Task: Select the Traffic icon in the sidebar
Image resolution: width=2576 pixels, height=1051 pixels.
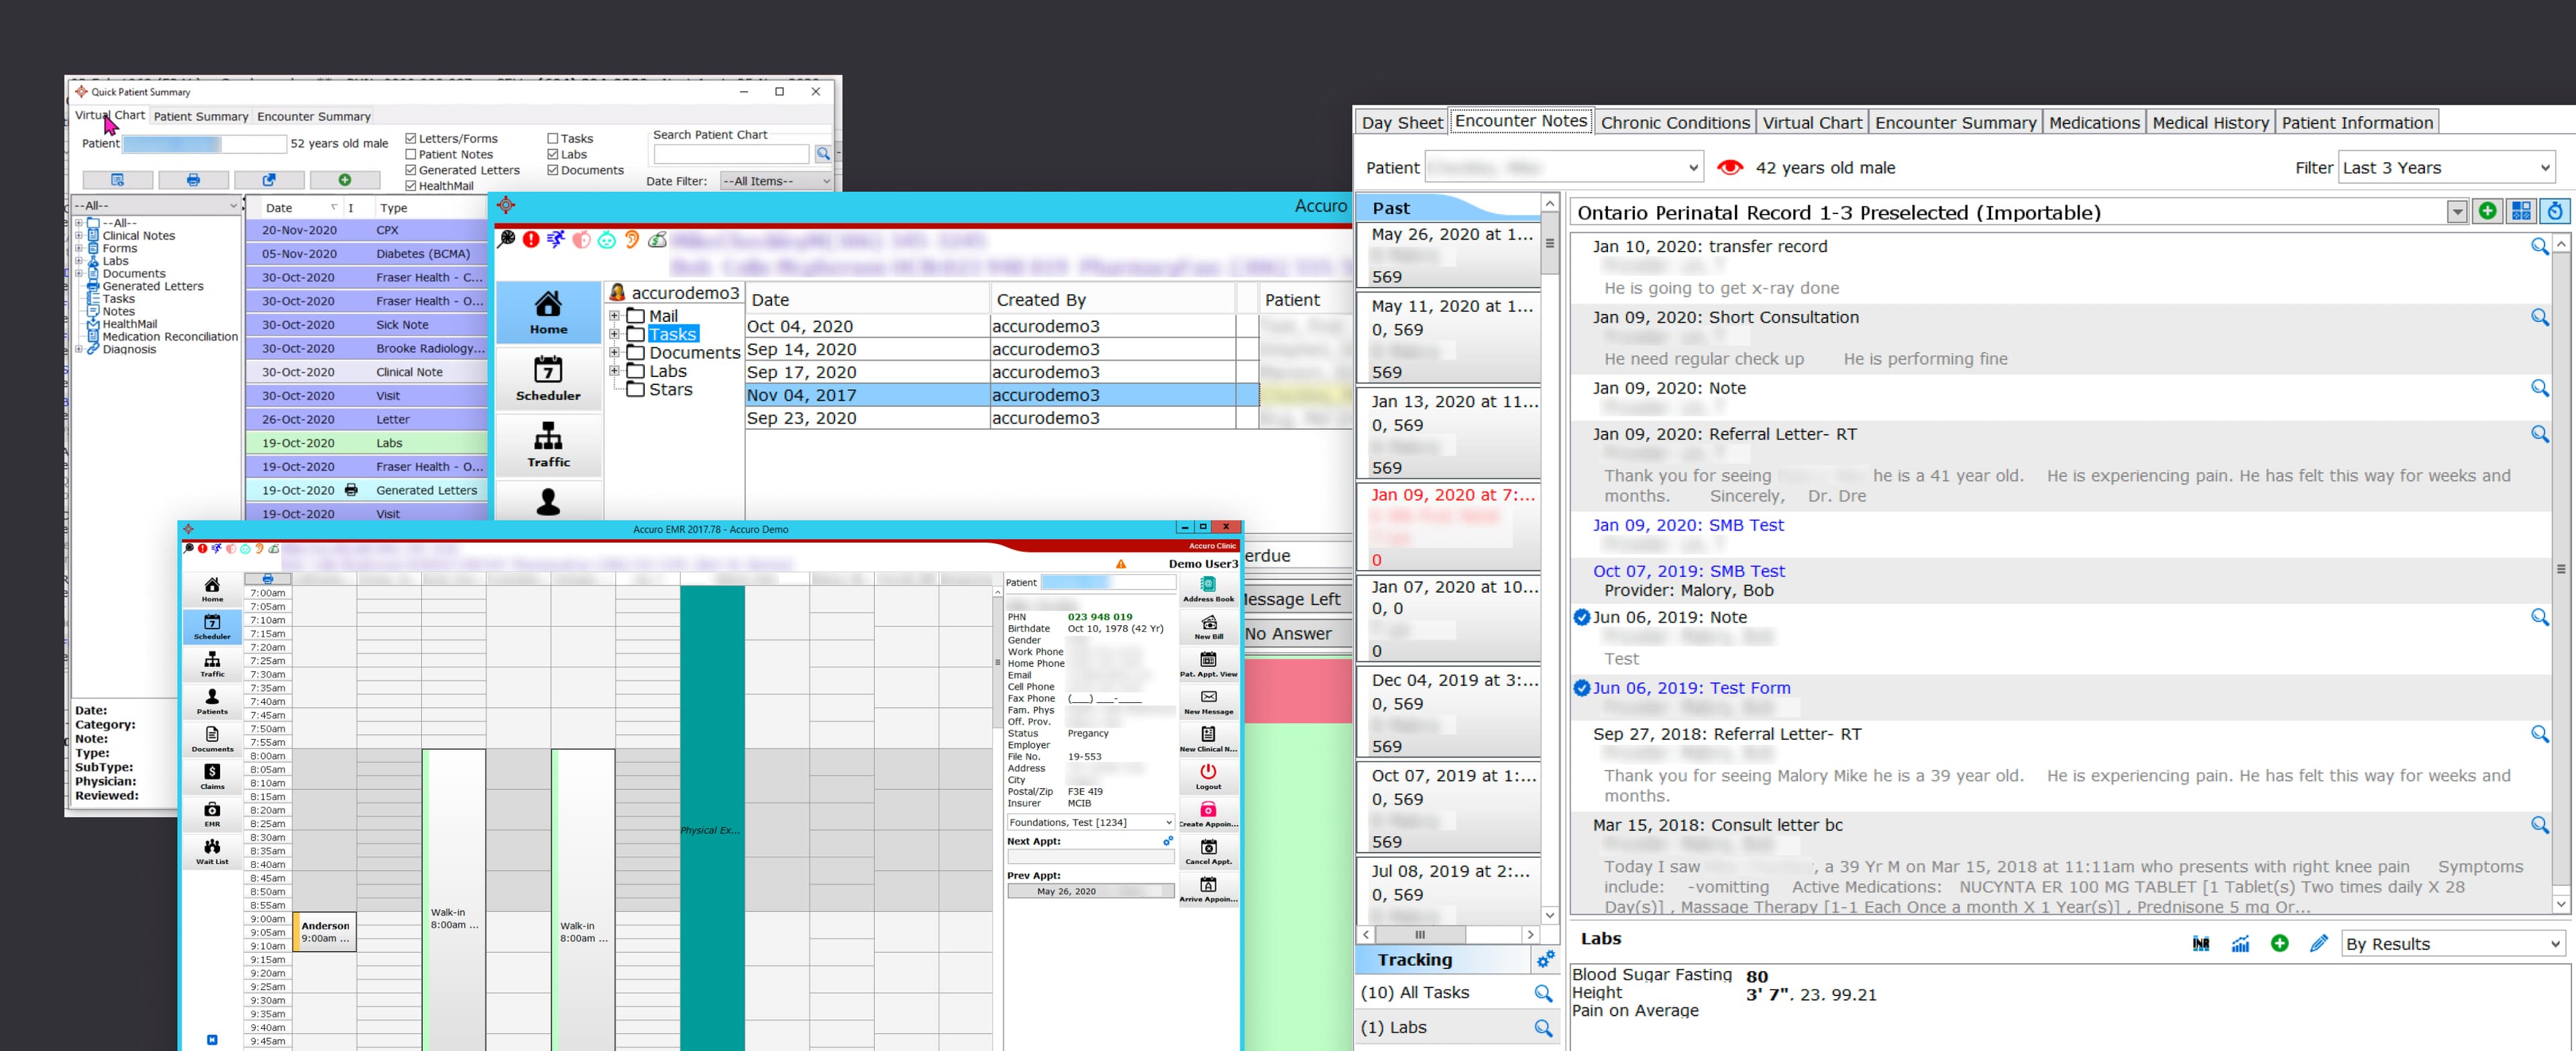Action: (x=549, y=444)
